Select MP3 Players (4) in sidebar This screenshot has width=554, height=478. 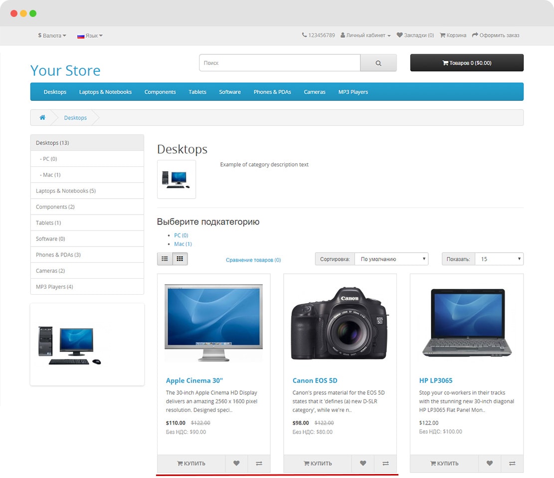[x=87, y=287]
